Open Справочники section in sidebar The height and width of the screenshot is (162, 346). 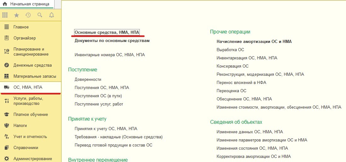click(26, 147)
